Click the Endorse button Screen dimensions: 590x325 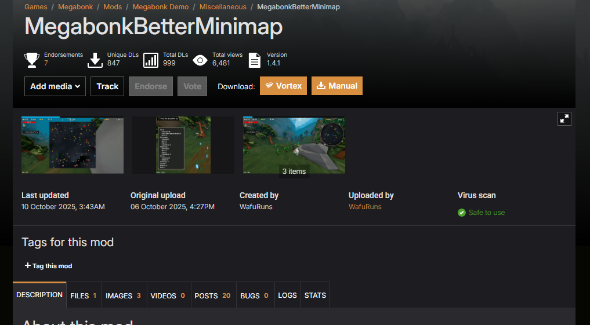pyautogui.click(x=151, y=86)
